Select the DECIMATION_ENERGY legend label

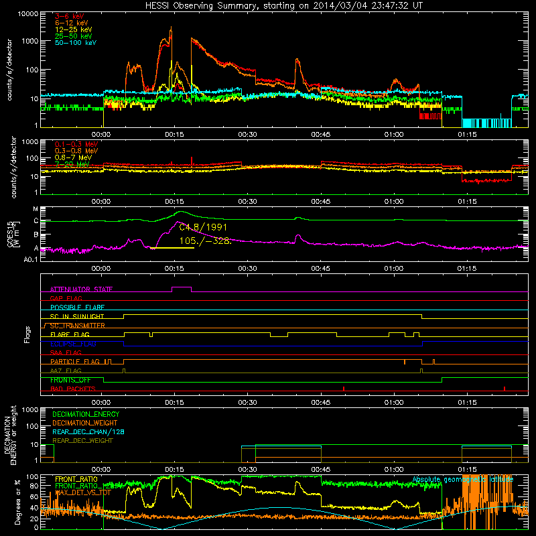coord(86,414)
